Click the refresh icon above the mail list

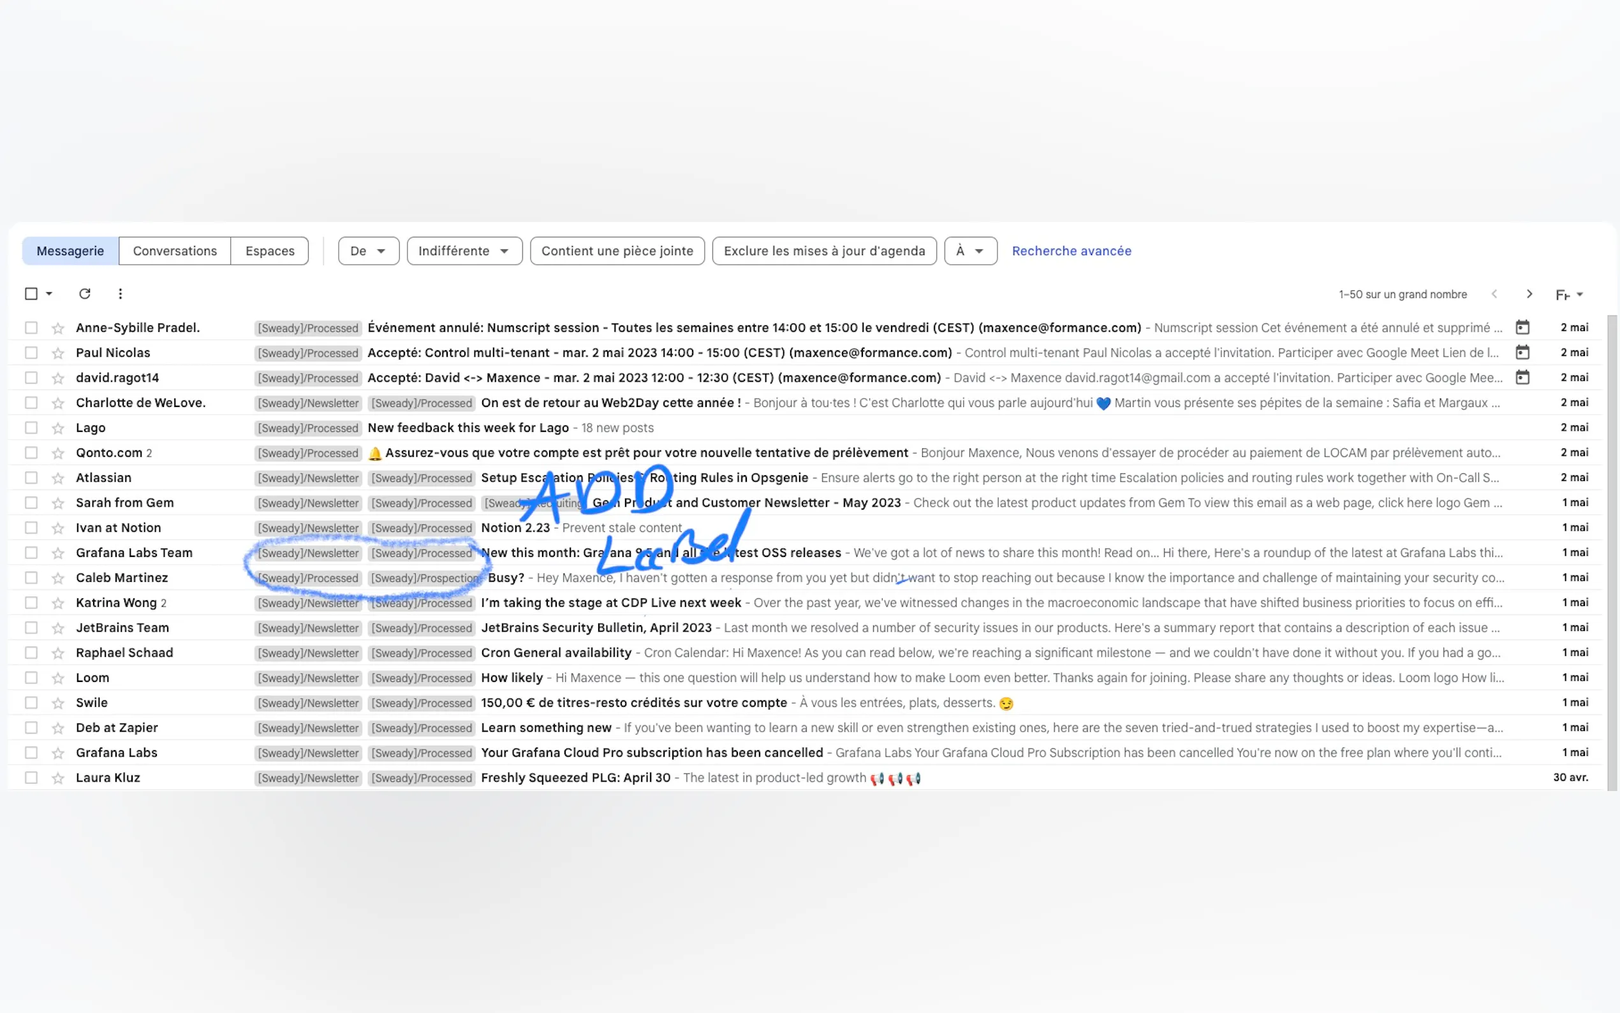(84, 293)
